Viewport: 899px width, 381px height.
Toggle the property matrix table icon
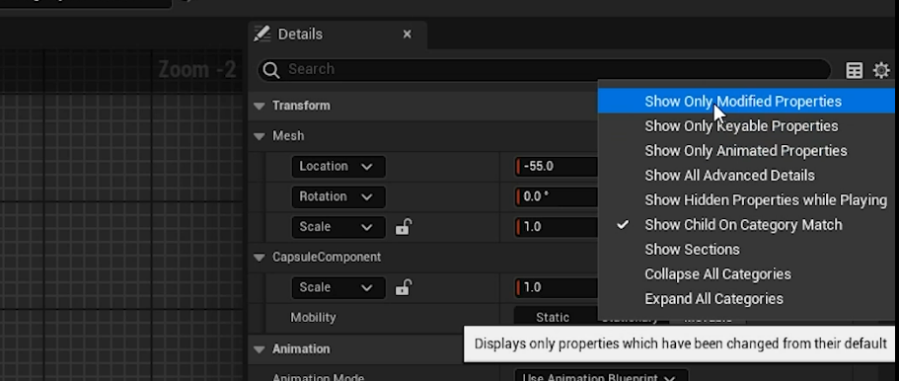tap(855, 70)
